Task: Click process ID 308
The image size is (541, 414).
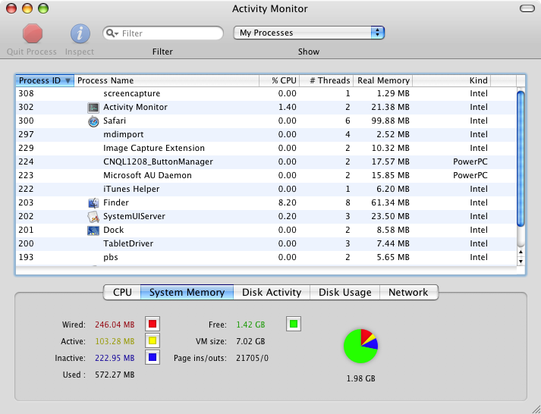Action: pyautogui.click(x=26, y=94)
